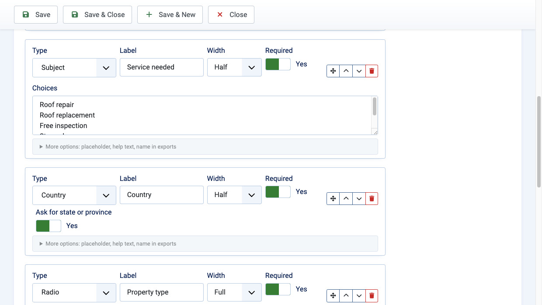The width and height of the screenshot is (542, 305).
Task: Disable Ask for state or province
Action: [x=49, y=225]
